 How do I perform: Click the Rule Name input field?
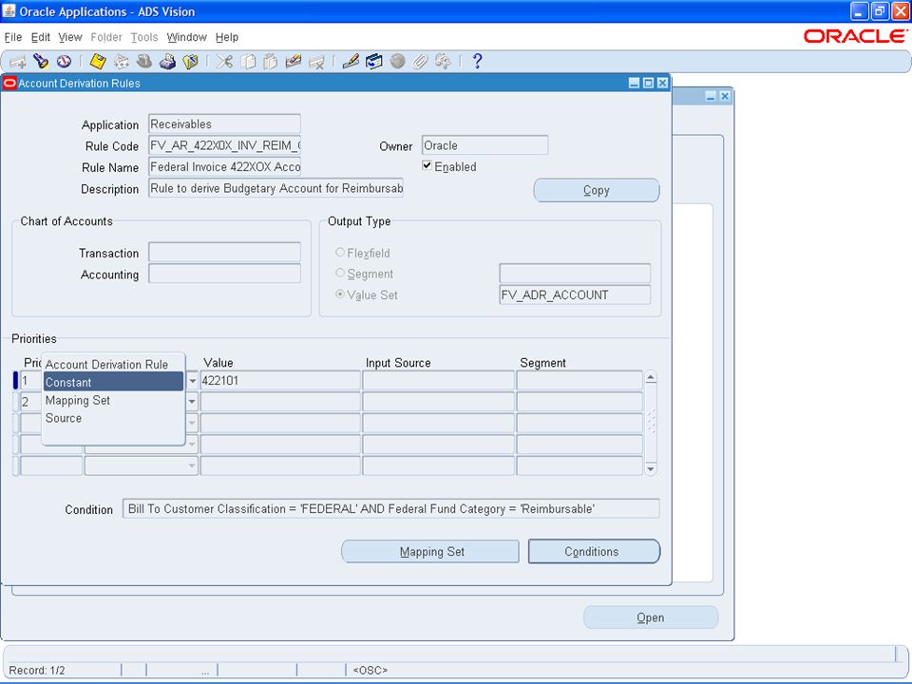pos(224,167)
